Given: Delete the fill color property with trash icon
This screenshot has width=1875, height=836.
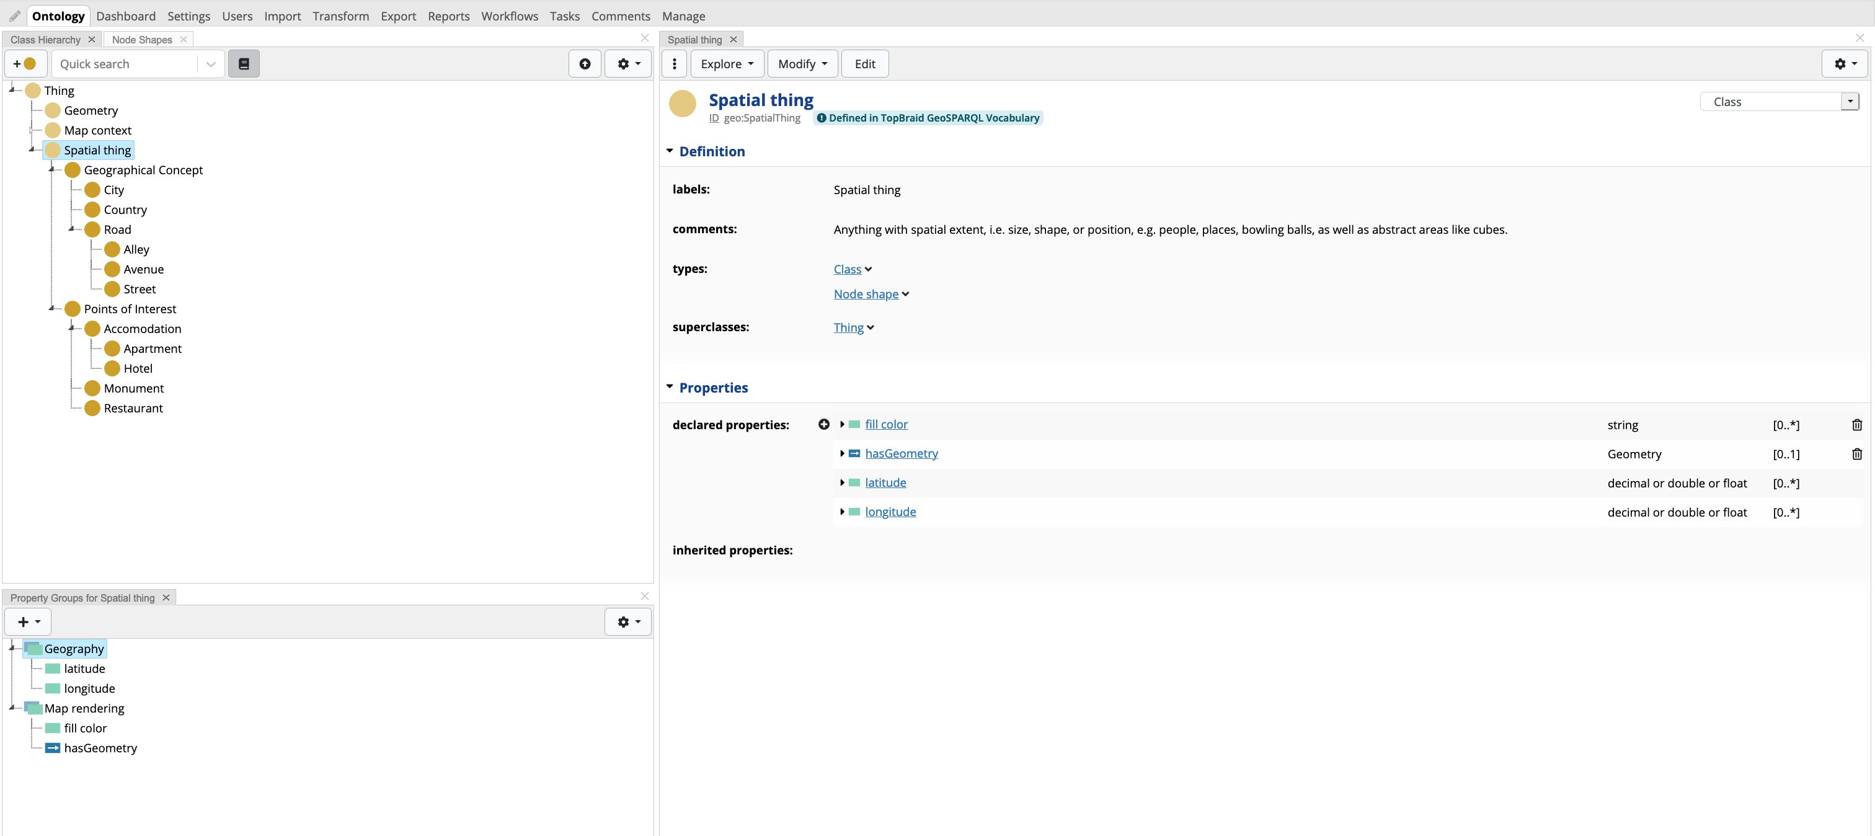Looking at the screenshot, I should coord(1856,425).
